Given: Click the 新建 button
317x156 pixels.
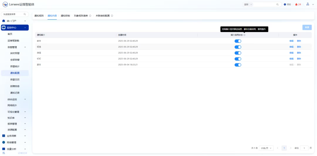Looking at the screenshot, I should [x=307, y=27].
